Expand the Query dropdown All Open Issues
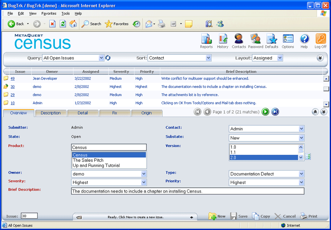Image resolution: width=331 pixels, height=230 pixels. tap(101, 58)
